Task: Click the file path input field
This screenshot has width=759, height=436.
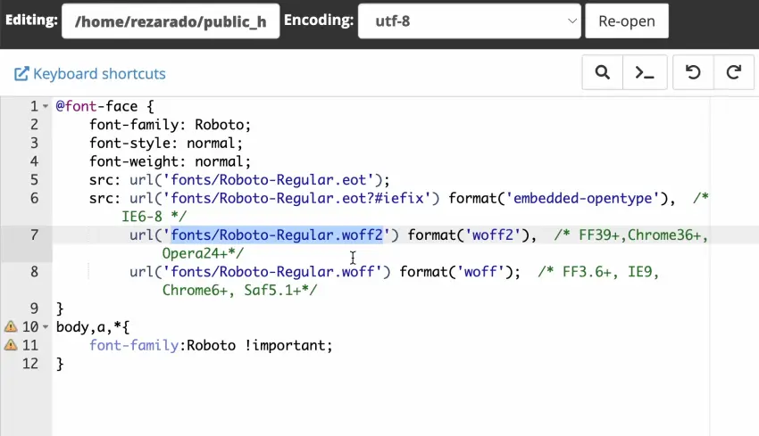Action: pos(171,21)
